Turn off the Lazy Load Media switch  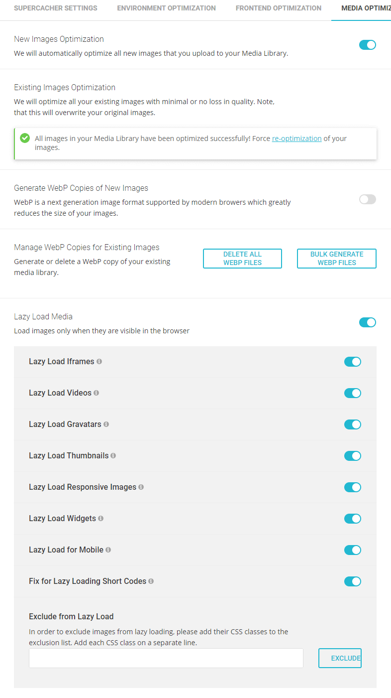click(367, 322)
